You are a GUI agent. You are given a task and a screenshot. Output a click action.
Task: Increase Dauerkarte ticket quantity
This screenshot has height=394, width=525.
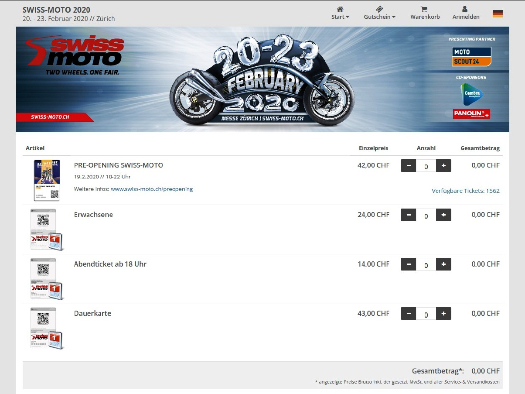443,314
